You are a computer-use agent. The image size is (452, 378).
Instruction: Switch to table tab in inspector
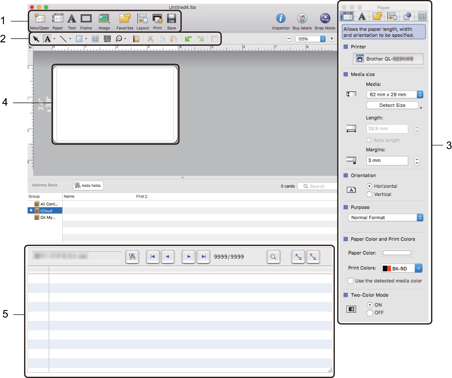(422, 16)
